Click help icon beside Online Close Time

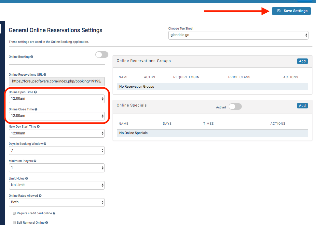pos(36,109)
